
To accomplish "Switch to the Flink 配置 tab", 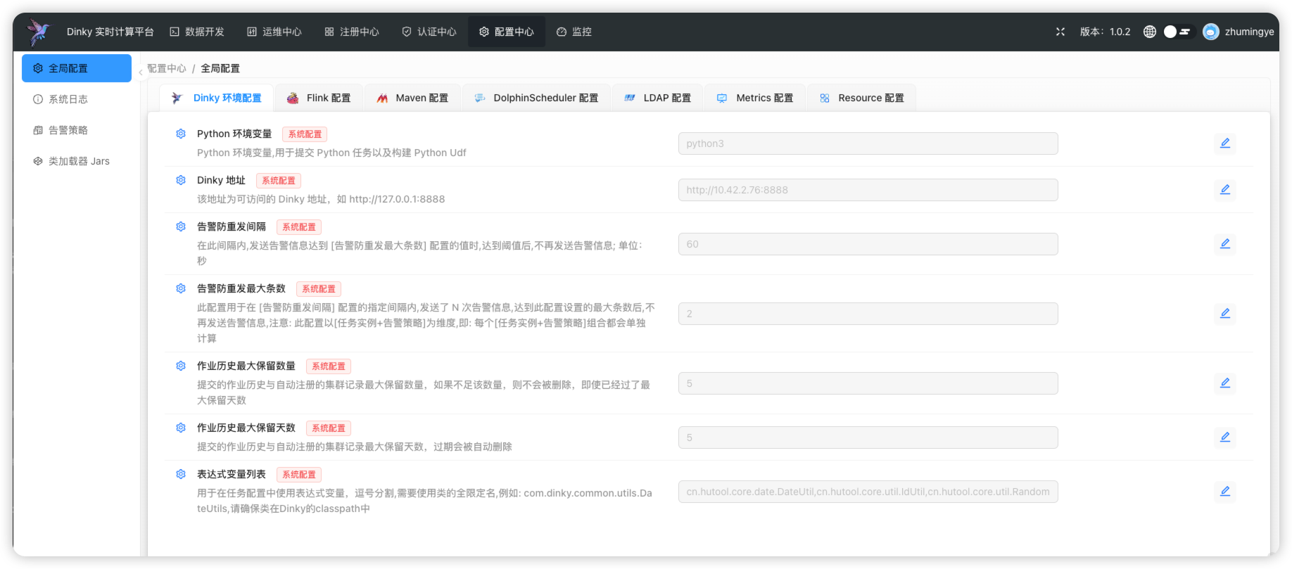I will coord(318,98).
